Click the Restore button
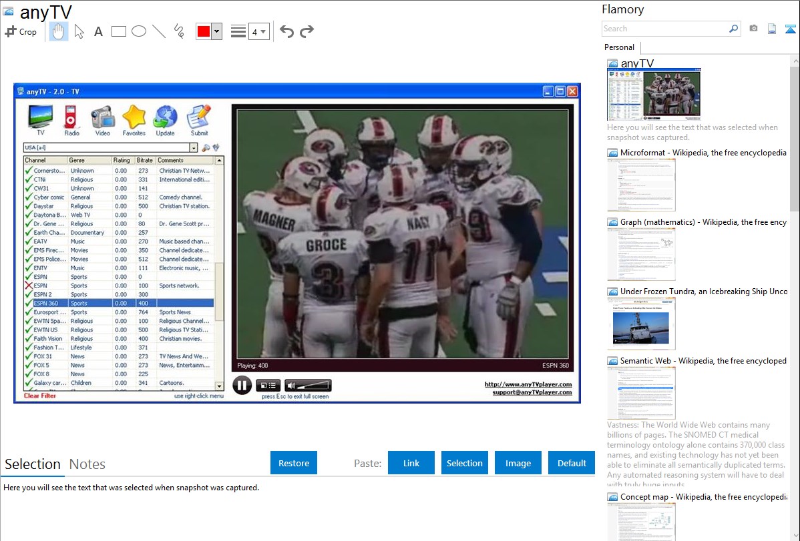This screenshot has width=800, height=541. point(294,463)
